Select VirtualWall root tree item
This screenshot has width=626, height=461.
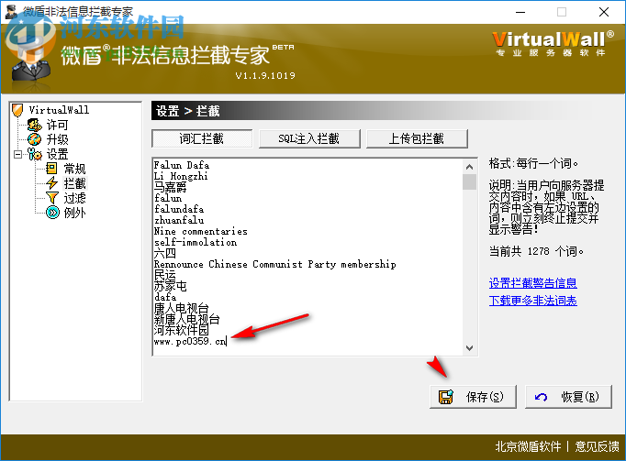(x=59, y=110)
